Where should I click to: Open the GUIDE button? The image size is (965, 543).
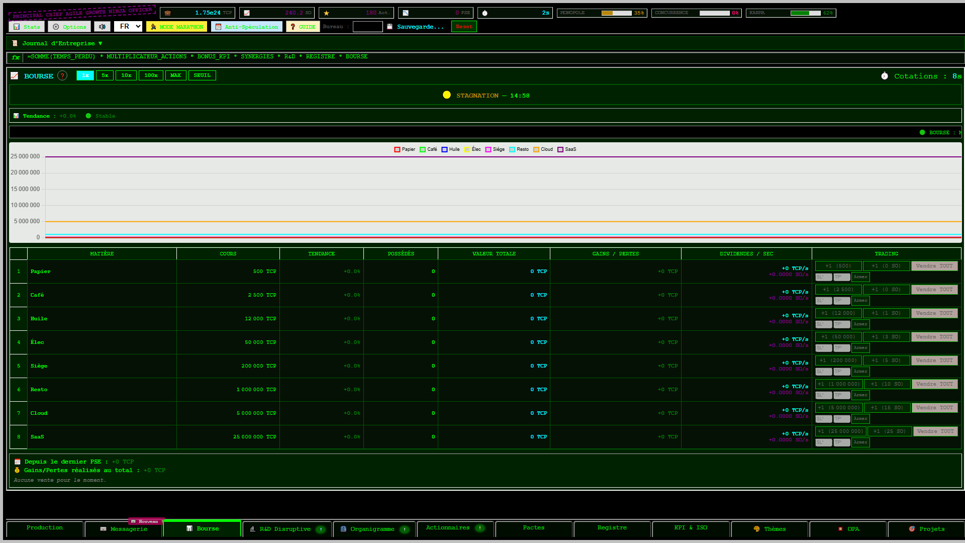[x=303, y=27]
